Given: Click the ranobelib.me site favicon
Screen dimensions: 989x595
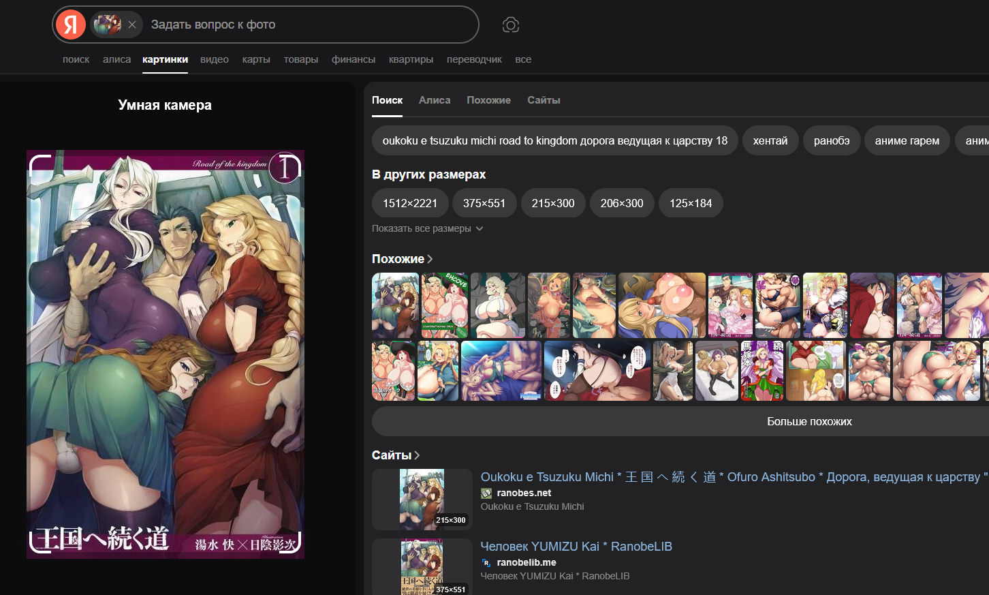Looking at the screenshot, I should tap(486, 562).
